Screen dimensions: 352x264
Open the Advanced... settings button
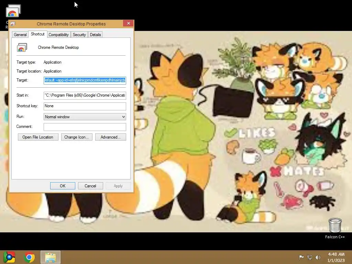pyautogui.click(x=111, y=137)
